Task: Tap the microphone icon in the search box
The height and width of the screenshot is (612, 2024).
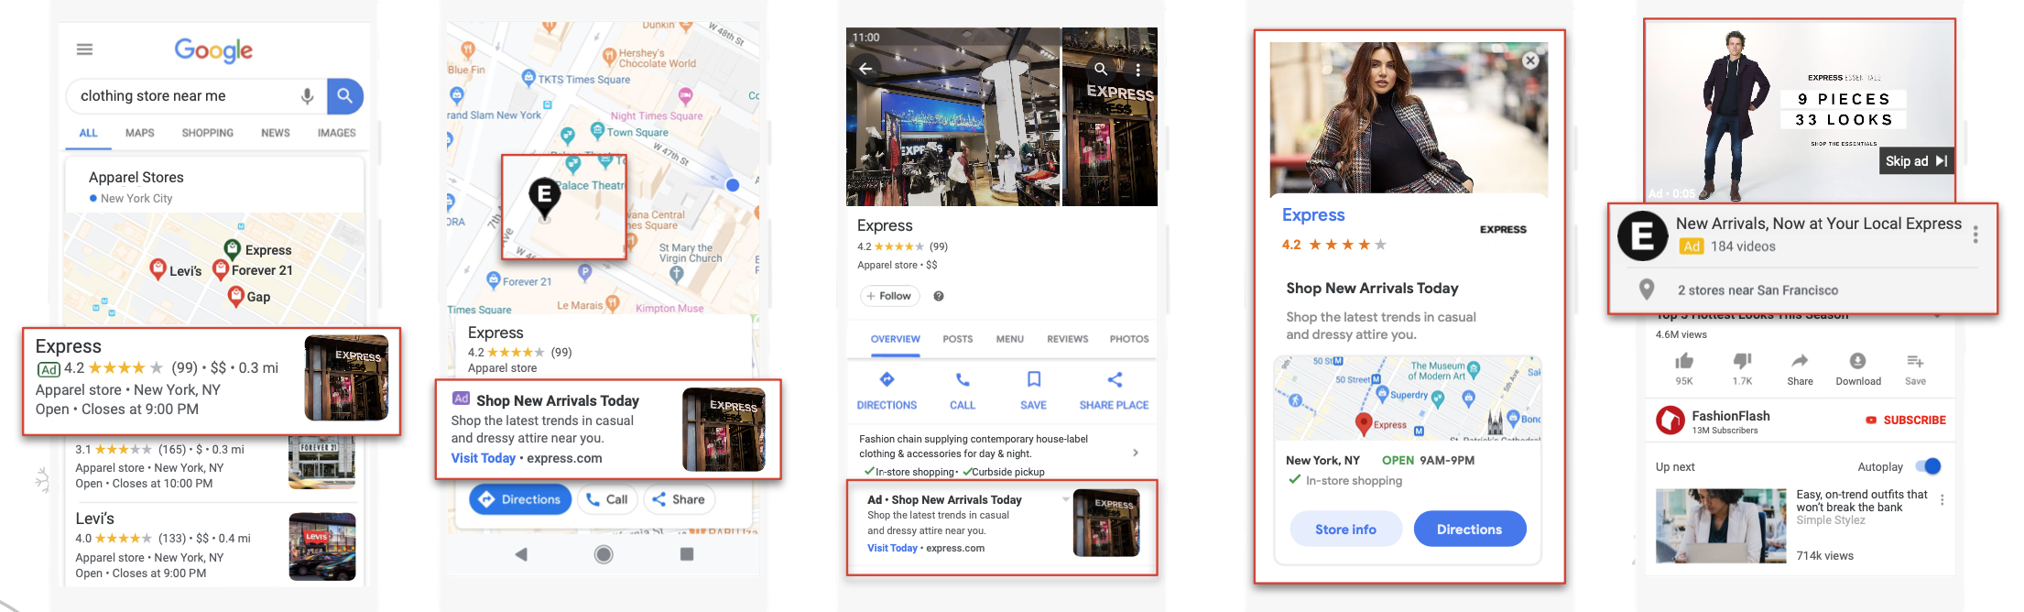Action: 308,96
